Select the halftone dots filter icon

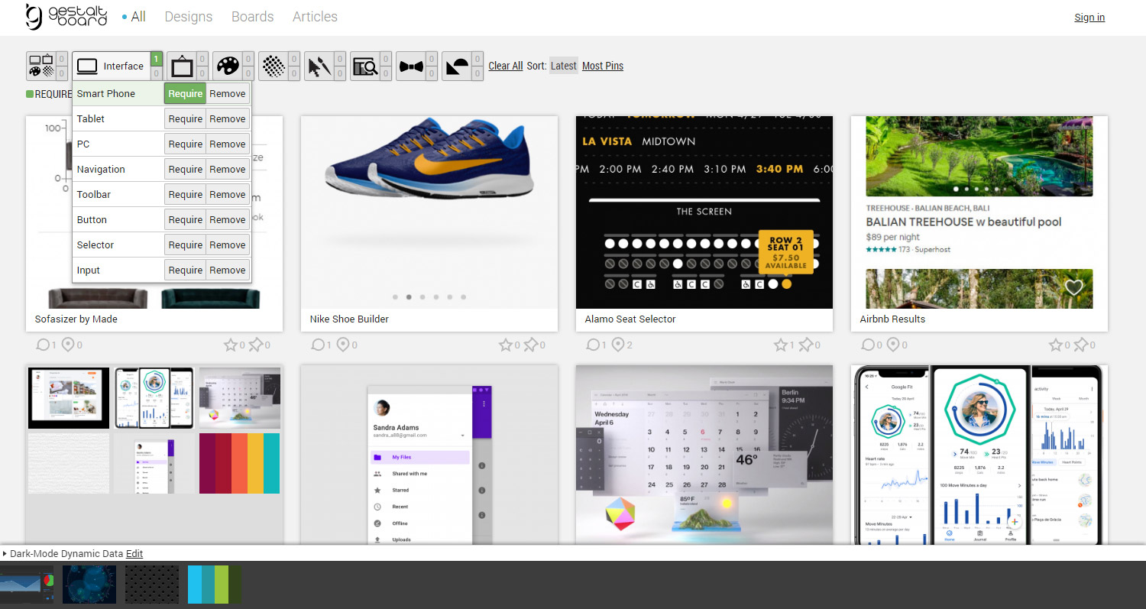[x=274, y=66]
